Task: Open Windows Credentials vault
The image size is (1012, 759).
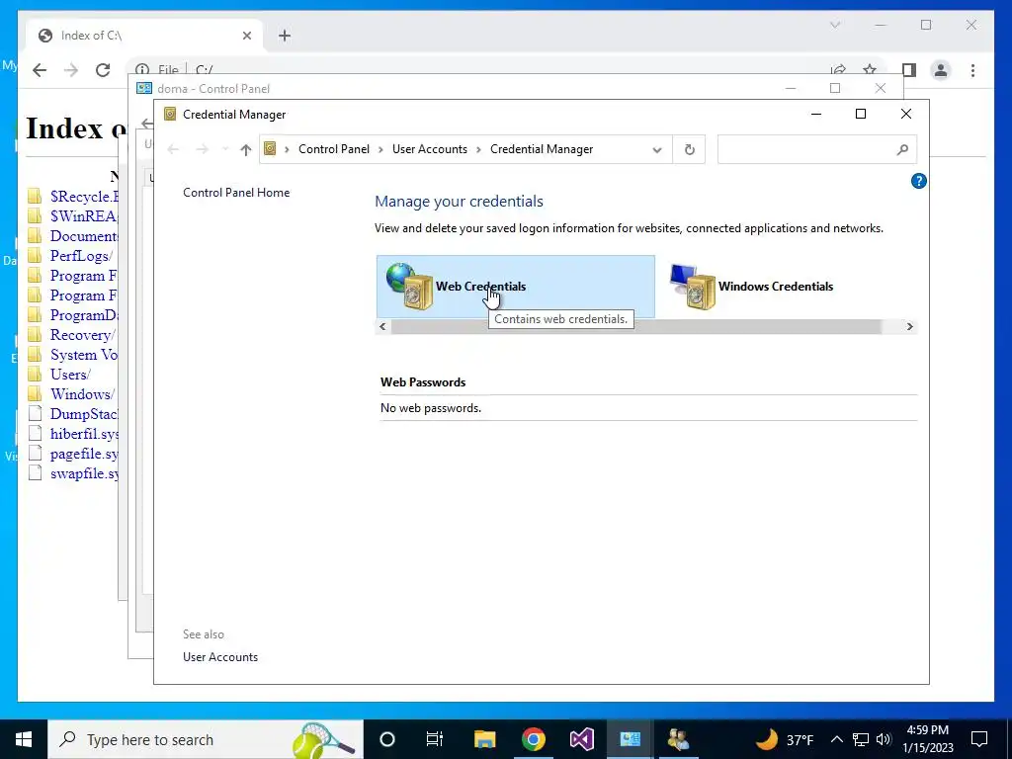Action: 752,287
